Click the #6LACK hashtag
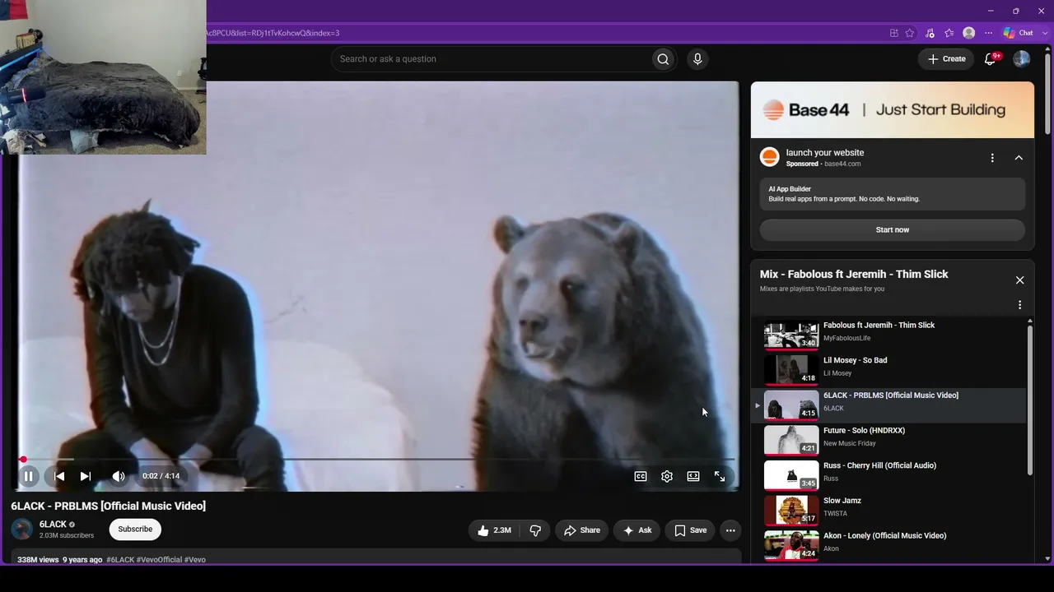1054x592 pixels. [x=120, y=560]
